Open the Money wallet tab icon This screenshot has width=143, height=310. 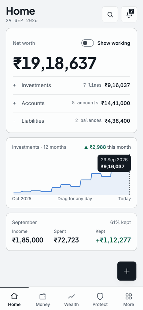pyautogui.click(x=43, y=296)
